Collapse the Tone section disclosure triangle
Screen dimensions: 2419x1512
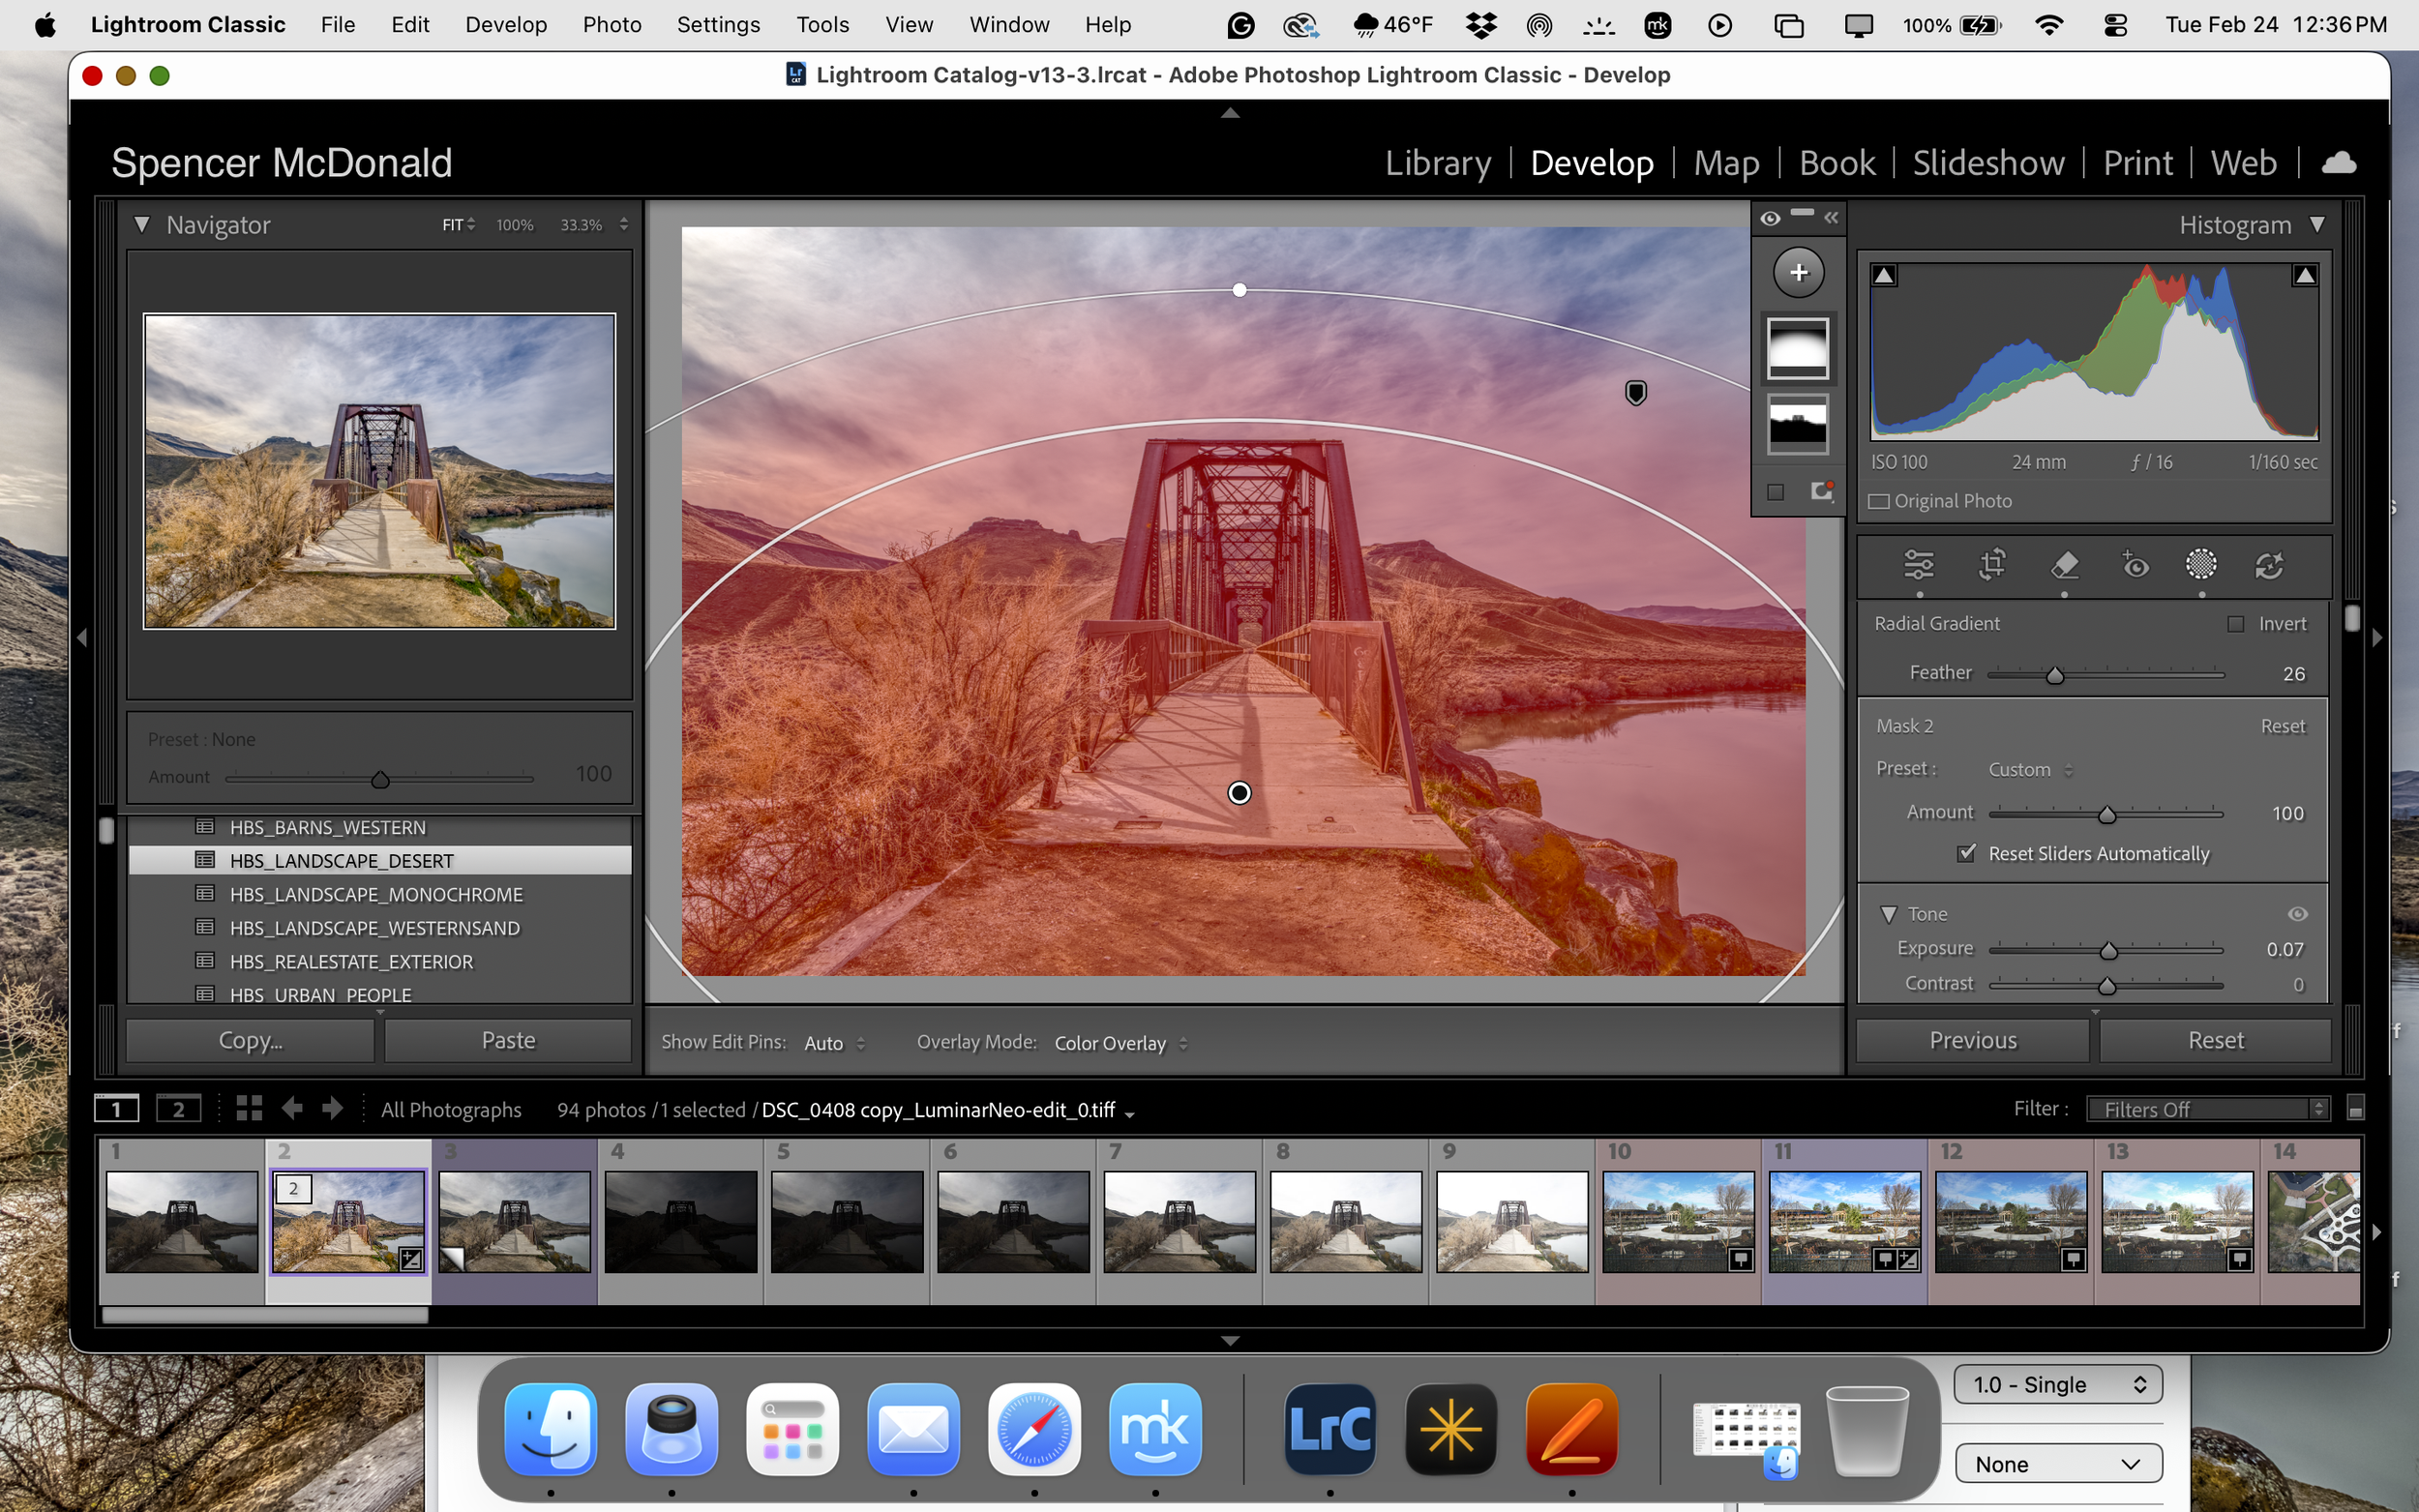(1889, 913)
